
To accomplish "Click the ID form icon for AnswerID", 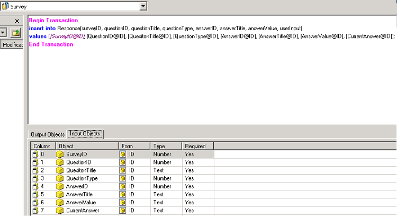I will pos(123,186).
